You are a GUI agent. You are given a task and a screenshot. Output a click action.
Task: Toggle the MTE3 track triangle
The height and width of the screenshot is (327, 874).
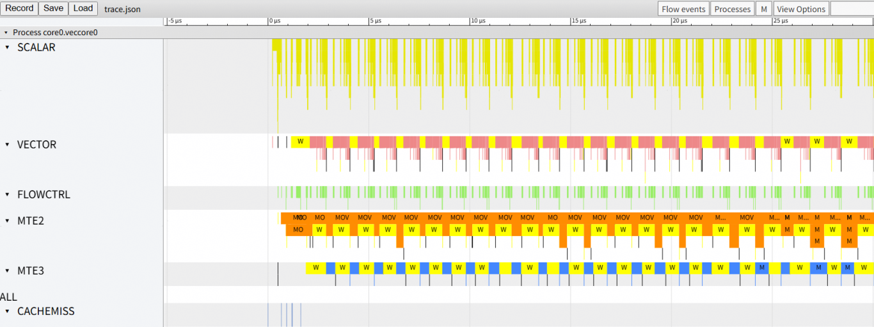click(x=8, y=271)
